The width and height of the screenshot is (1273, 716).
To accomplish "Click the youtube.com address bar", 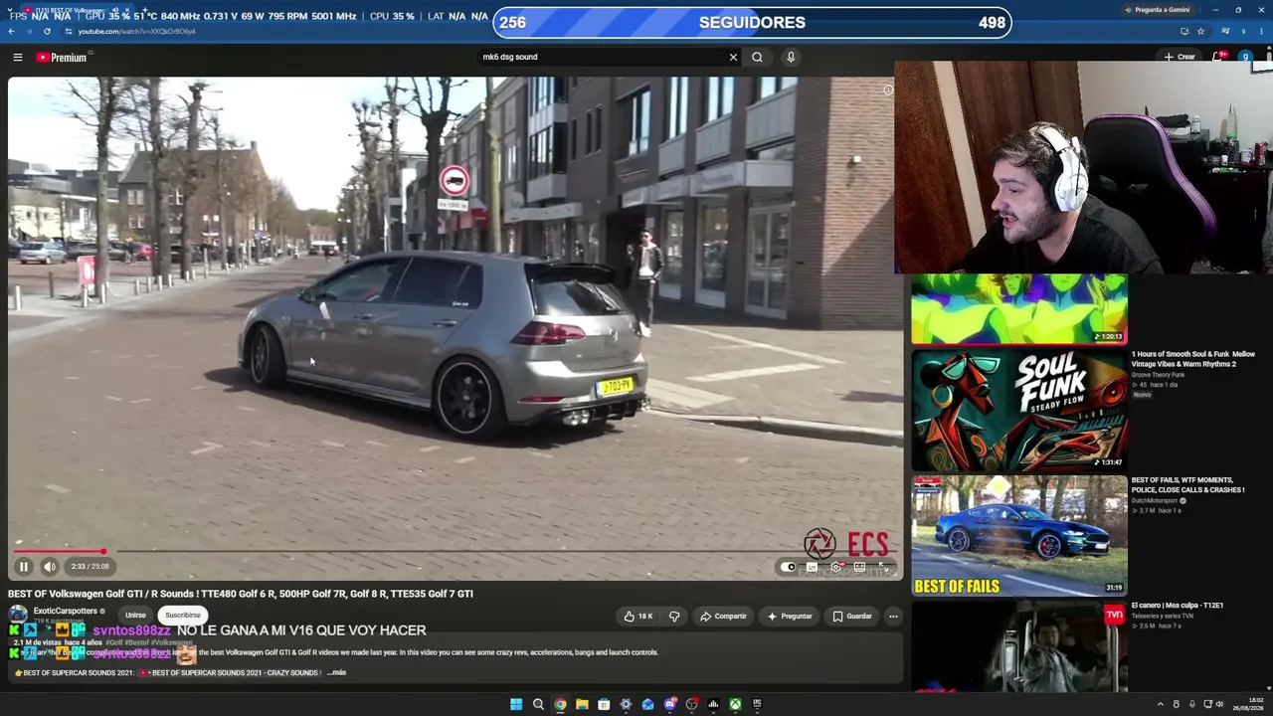I will click(x=627, y=31).
